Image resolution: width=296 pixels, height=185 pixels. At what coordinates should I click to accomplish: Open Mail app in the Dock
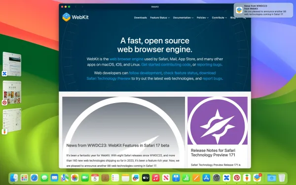tap(55, 178)
